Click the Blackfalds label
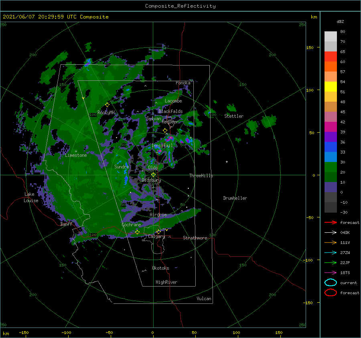361x338 pixels. click(170, 111)
